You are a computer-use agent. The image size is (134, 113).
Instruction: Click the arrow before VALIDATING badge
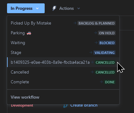pos(91,52)
